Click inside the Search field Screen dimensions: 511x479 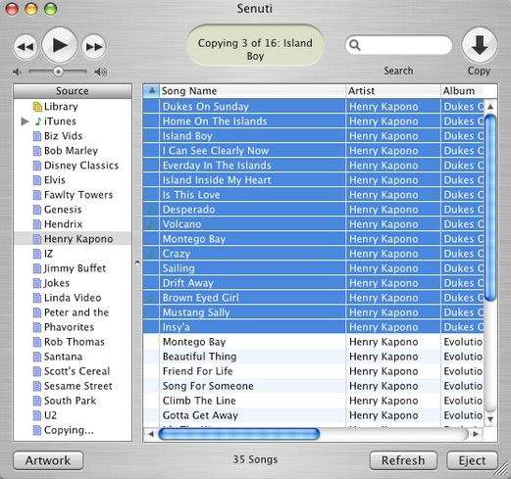coord(398,45)
